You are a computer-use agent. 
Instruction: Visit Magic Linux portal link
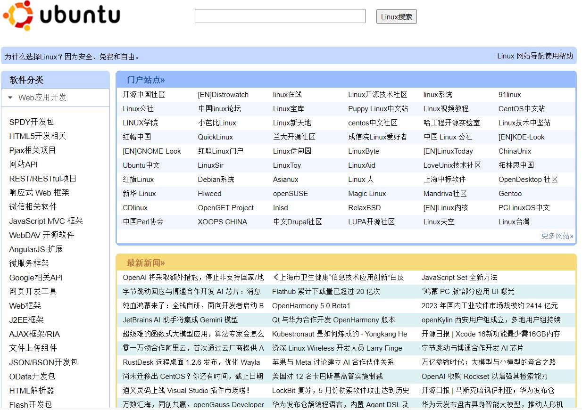(367, 194)
